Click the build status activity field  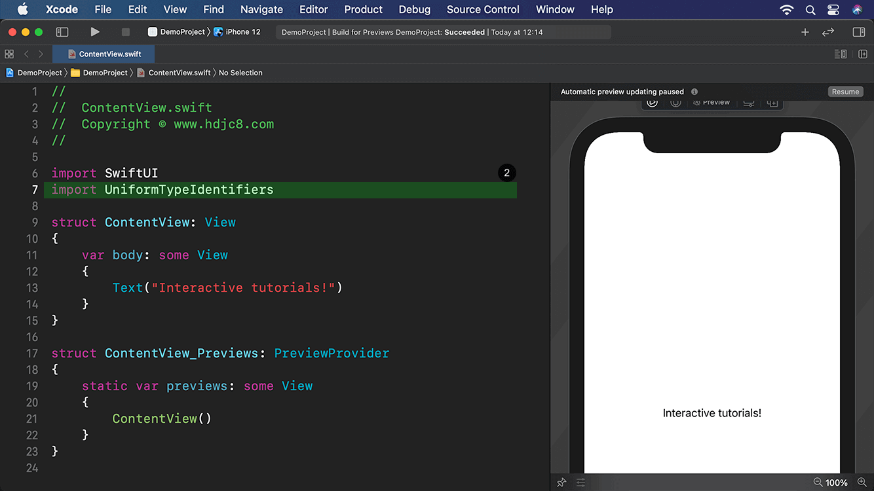(x=444, y=32)
